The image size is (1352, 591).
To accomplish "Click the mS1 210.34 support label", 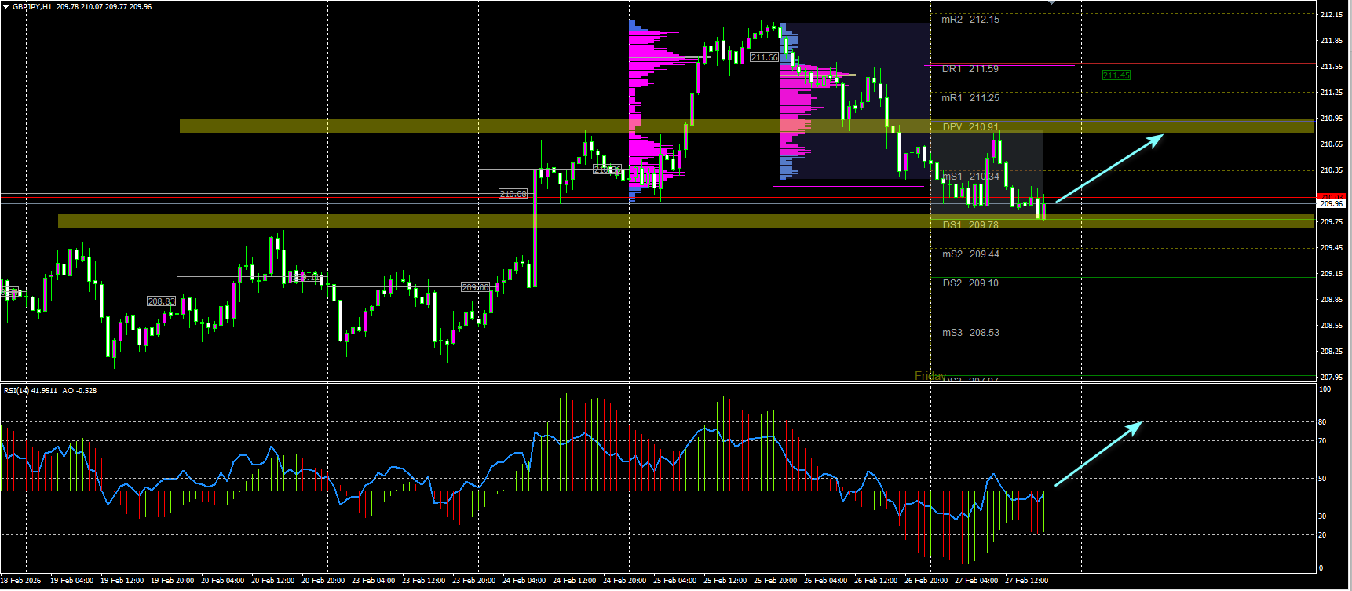I will pos(971,177).
